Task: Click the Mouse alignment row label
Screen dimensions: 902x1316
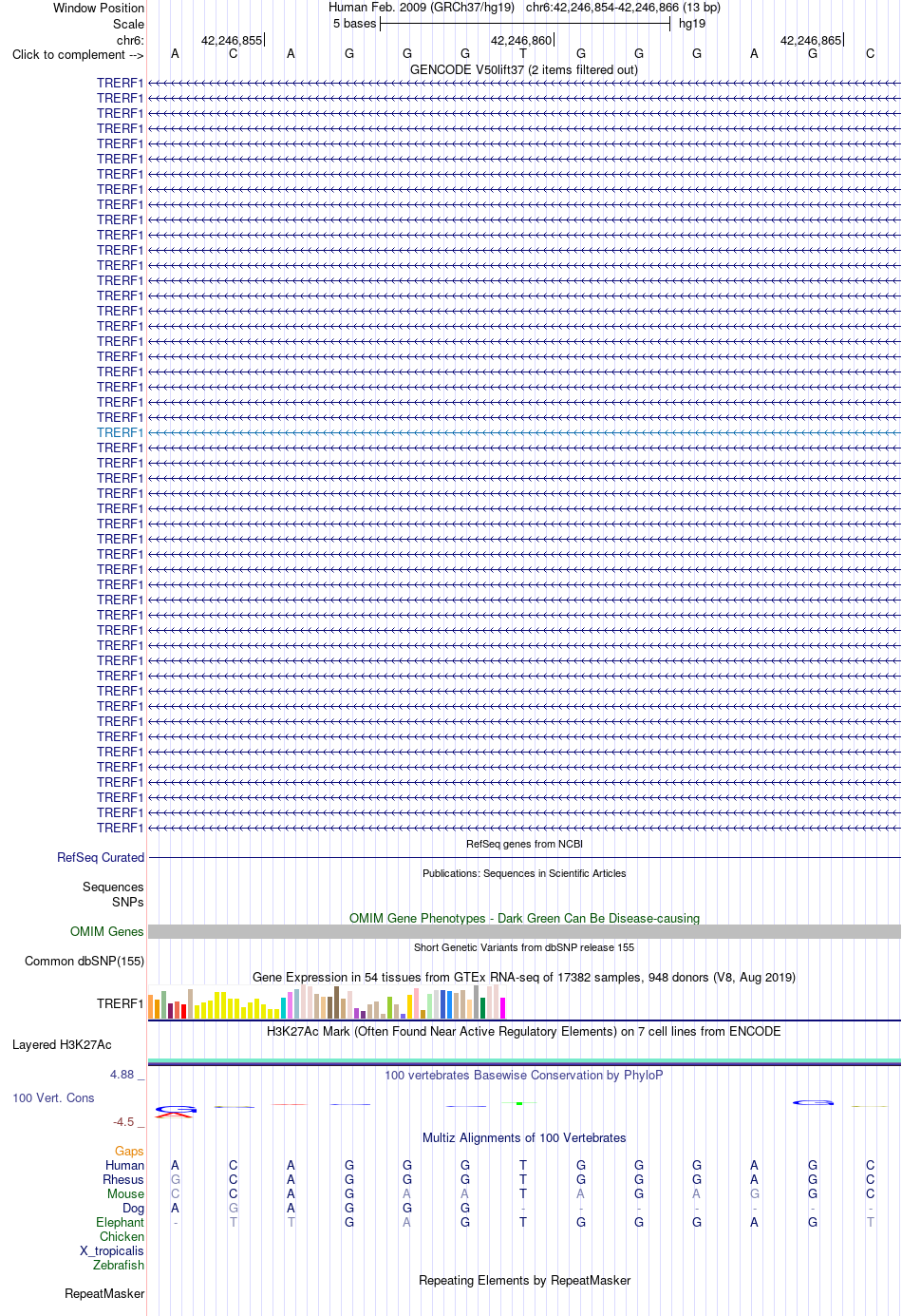Action: pyautogui.click(x=125, y=1193)
